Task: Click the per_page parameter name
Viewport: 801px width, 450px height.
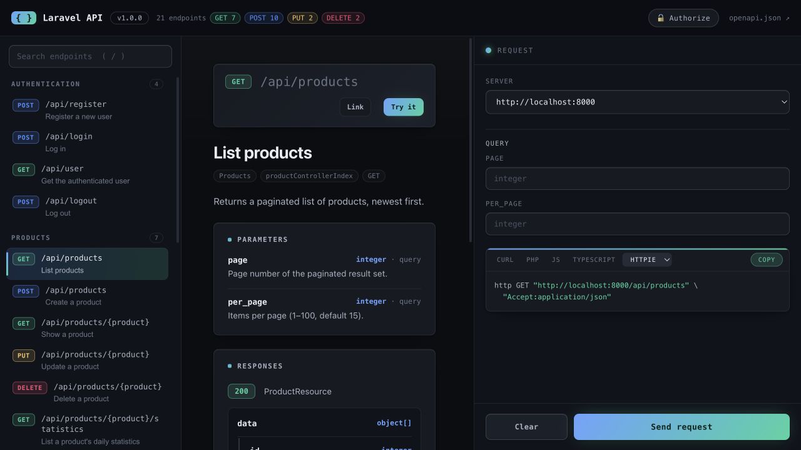Action: point(248,302)
